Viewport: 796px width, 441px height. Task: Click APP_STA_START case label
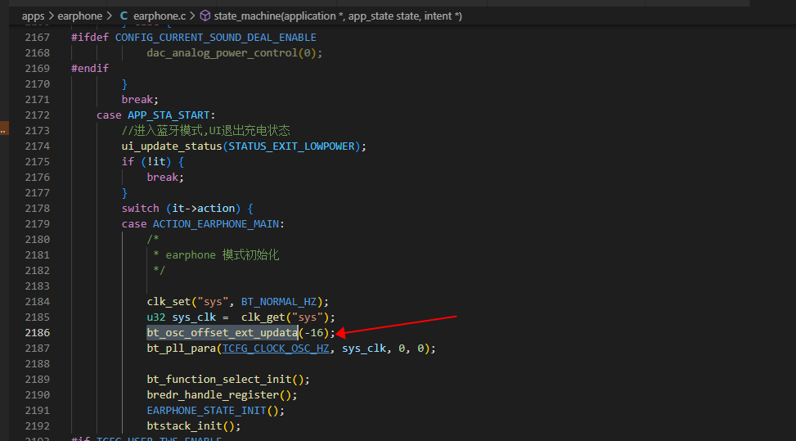tap(169, 115)
